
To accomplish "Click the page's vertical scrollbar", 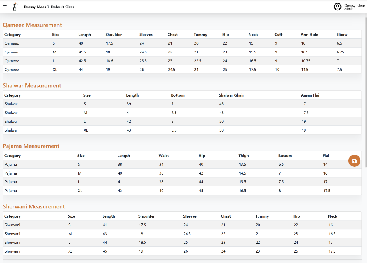I will pyautogui.click(x=366, y=92).
